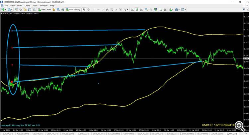Toggle AutoTrading on or off

(x=73, y=10)
